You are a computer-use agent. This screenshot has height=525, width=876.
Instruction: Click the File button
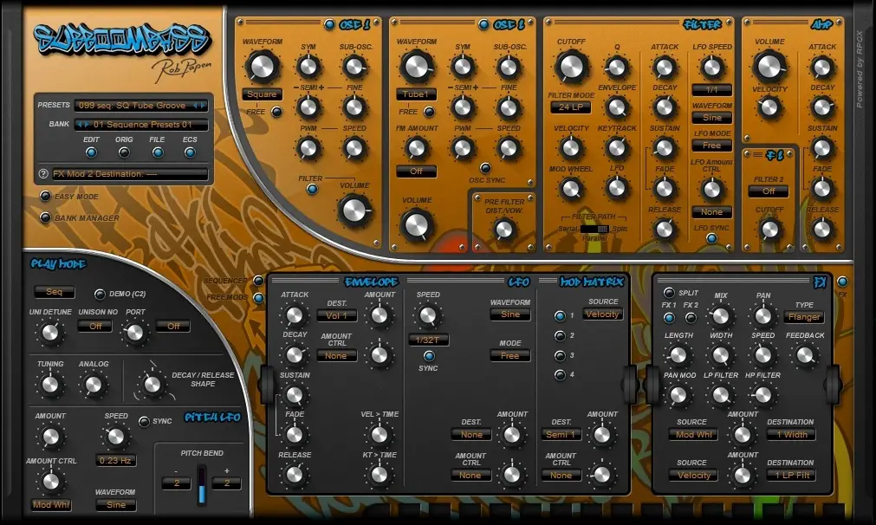[x=158, y=152]
